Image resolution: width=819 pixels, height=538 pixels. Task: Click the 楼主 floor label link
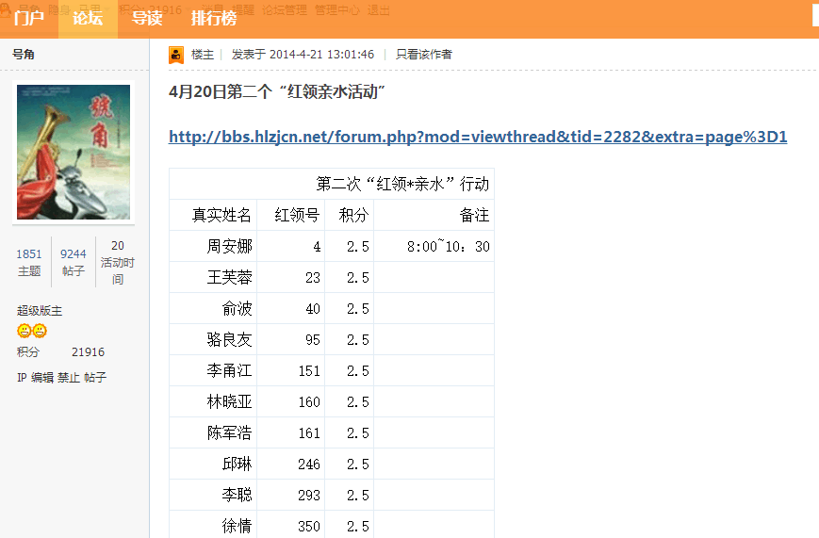coord(203,55)
